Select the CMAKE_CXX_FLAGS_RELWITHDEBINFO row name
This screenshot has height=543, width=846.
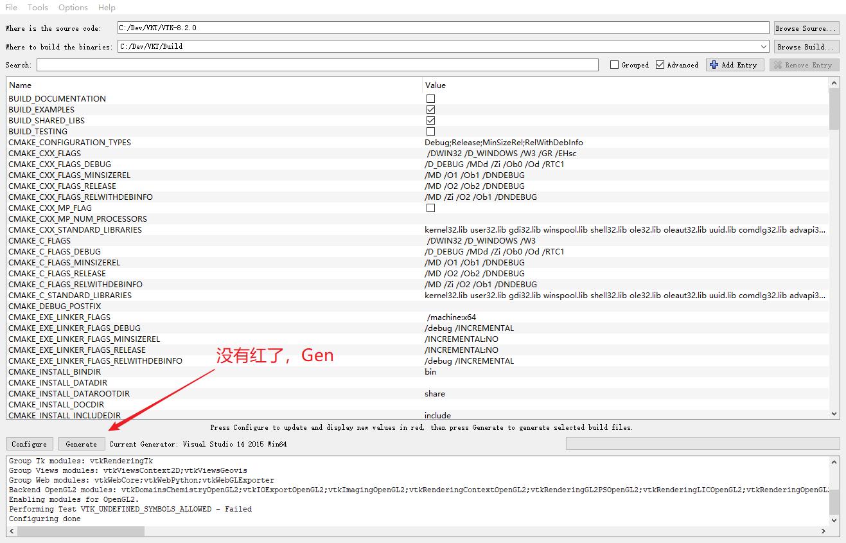tap(80, 197)
